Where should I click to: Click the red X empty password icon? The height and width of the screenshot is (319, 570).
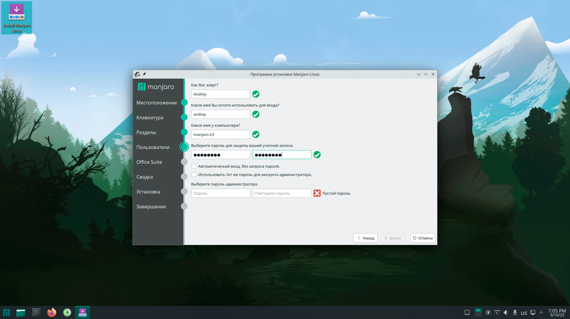pyautogui.click(x=317, y=193)
